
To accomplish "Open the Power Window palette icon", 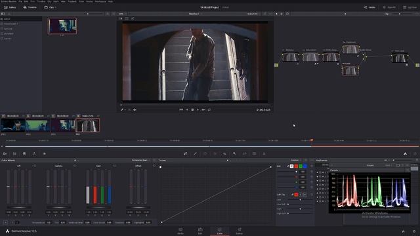I will [x=205, y=153].
